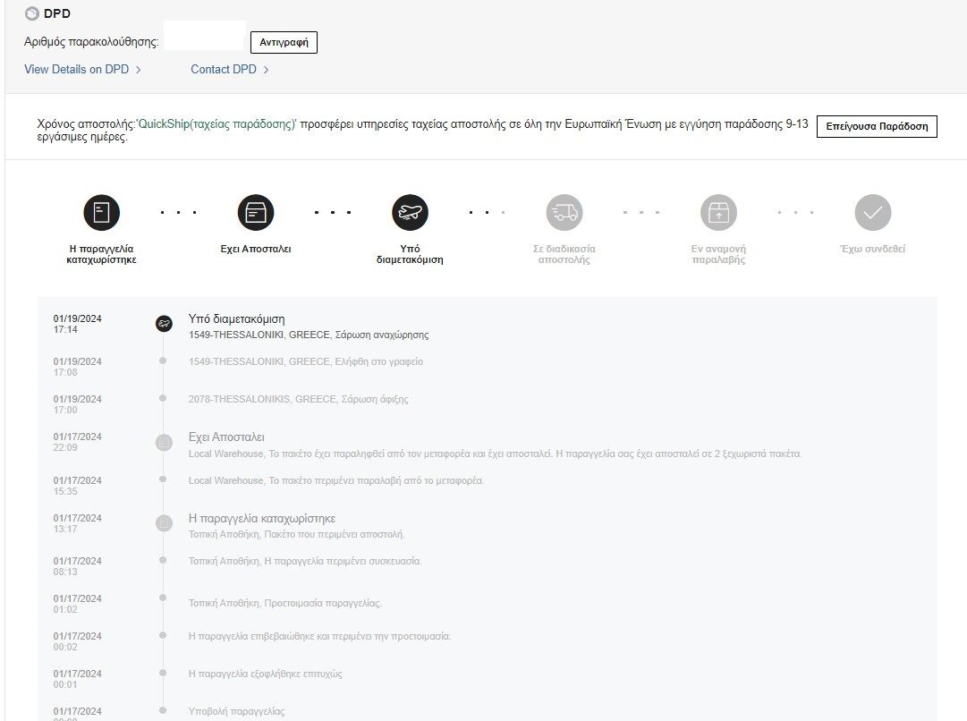The height and width of the screenshot is (721, 967).
Task: Click the delivered checkmark step icon
Action: (x=873, y=213)
